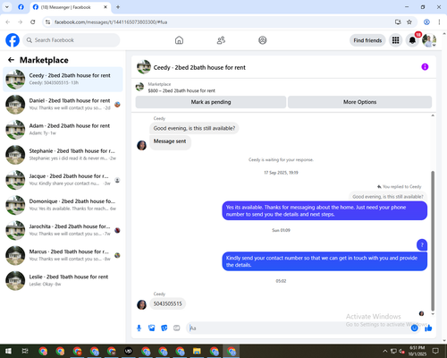The height and width of the screenshot is (358, 447).
Task: Click the '?' sent message bubble
Action: [422, 244]
